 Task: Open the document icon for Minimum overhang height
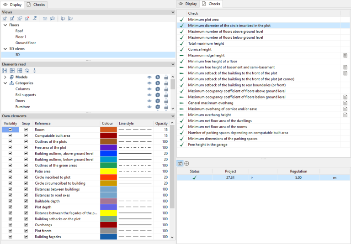tap(346, 115)
